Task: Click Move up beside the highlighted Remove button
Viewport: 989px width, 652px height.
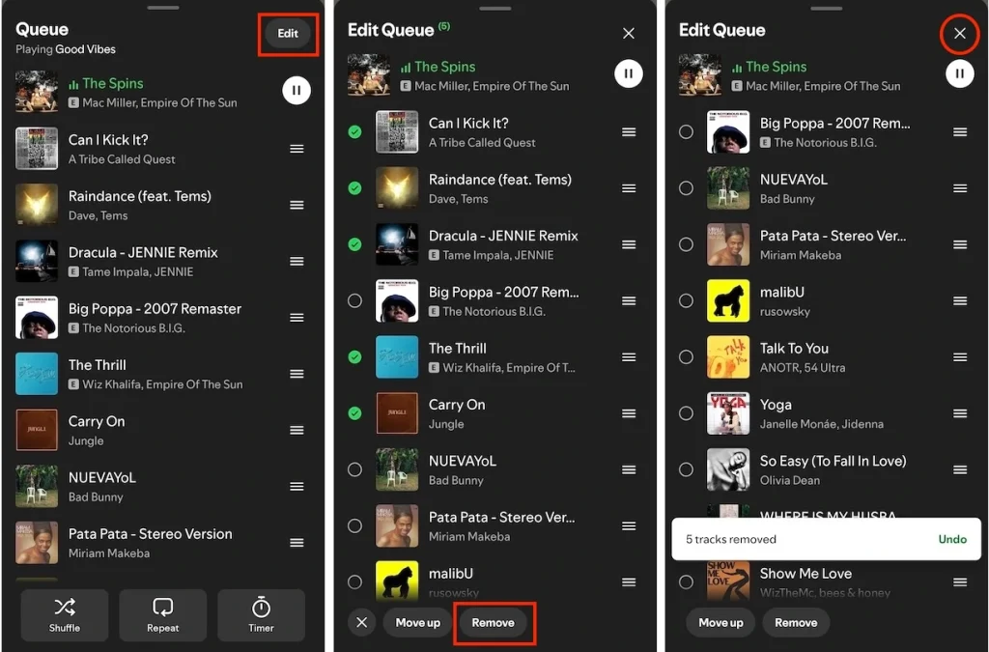Action: pos(417,623)
